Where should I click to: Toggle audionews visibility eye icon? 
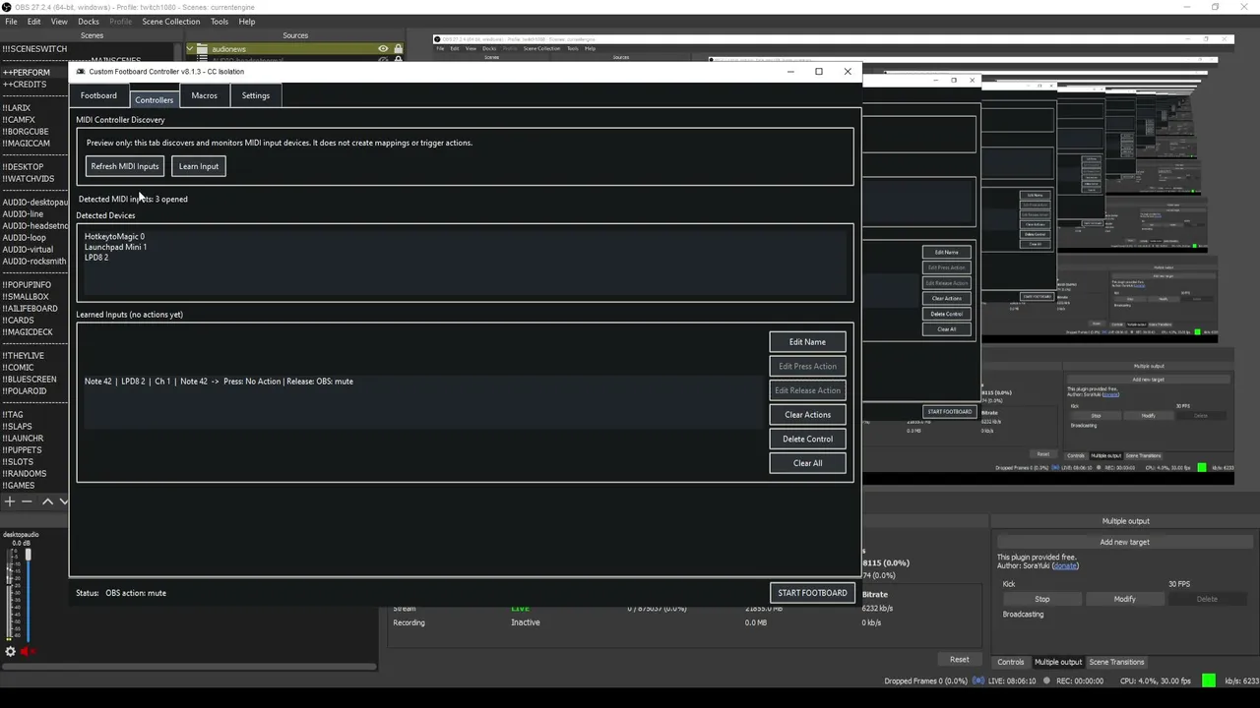tap(383, 48)
